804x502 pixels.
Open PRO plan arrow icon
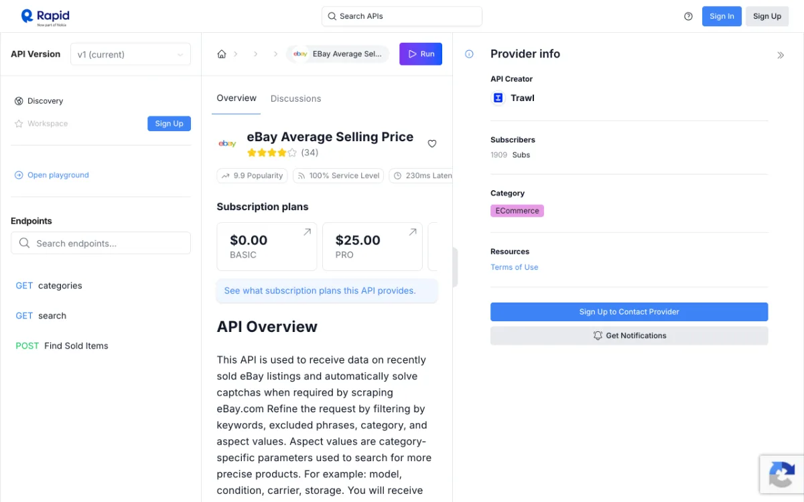(413, 232)
